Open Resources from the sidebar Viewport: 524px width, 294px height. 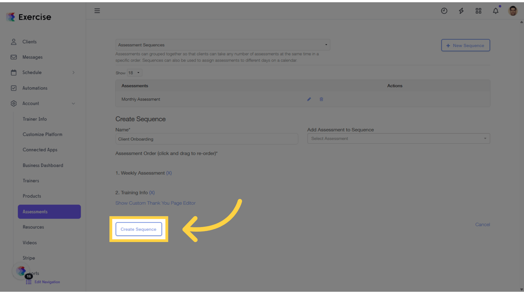point(33,227)
